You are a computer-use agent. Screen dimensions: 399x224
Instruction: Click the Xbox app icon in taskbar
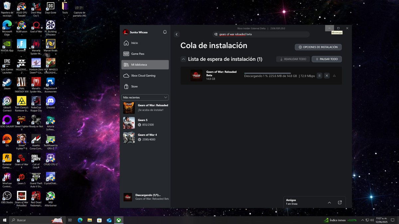click(x=118, y=220)
